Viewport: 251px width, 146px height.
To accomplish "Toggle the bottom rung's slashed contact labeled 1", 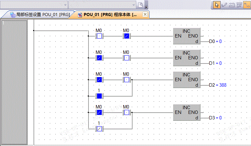I will (99, 129).
